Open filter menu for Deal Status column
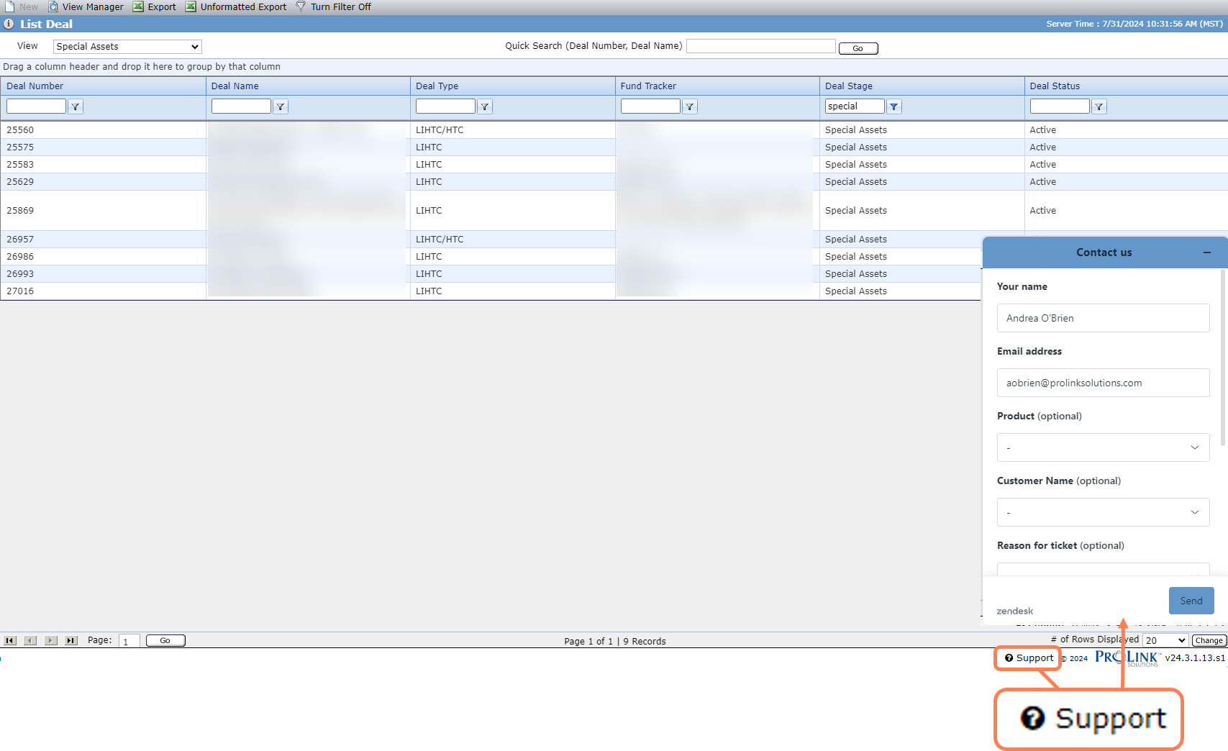This screenshot has width=1228, height=751. (1099, 106)
